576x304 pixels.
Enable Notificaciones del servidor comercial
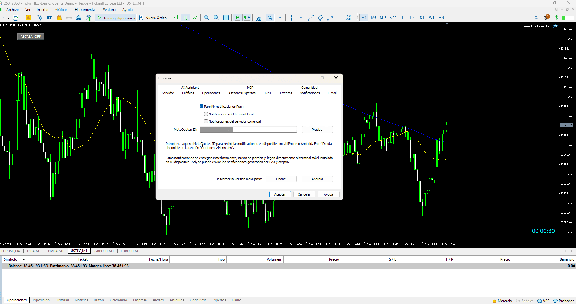click(x=206, y=121)
